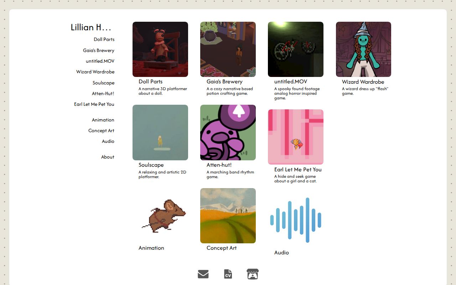The width and height of the screenshot is (456, 285).
Task: Open the Doll Parts thumbnail
Action: [160, 50]
